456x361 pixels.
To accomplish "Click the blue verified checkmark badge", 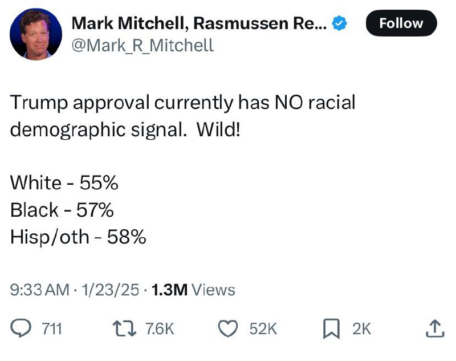I will pos(339,23).
